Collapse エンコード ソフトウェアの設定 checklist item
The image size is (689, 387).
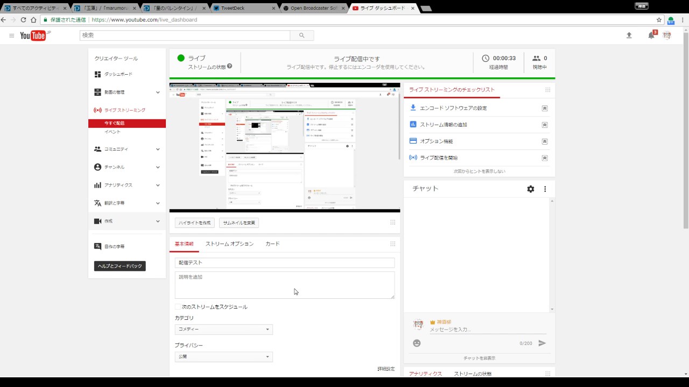coord(545,108)
